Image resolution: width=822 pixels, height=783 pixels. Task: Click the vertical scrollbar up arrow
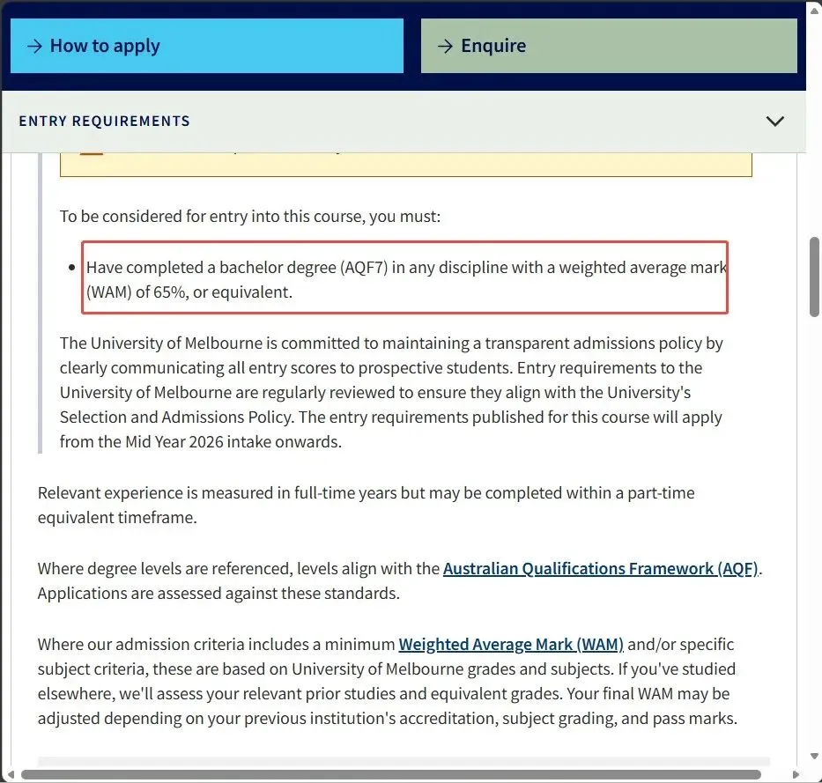(x=814, y=11)
